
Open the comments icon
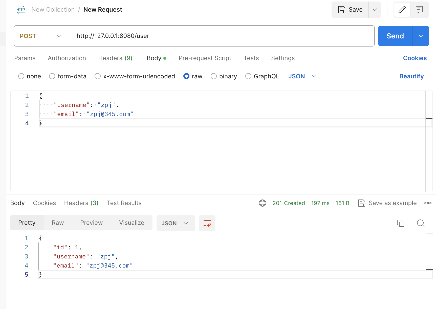pyautogui.click(x=419, y=10)
